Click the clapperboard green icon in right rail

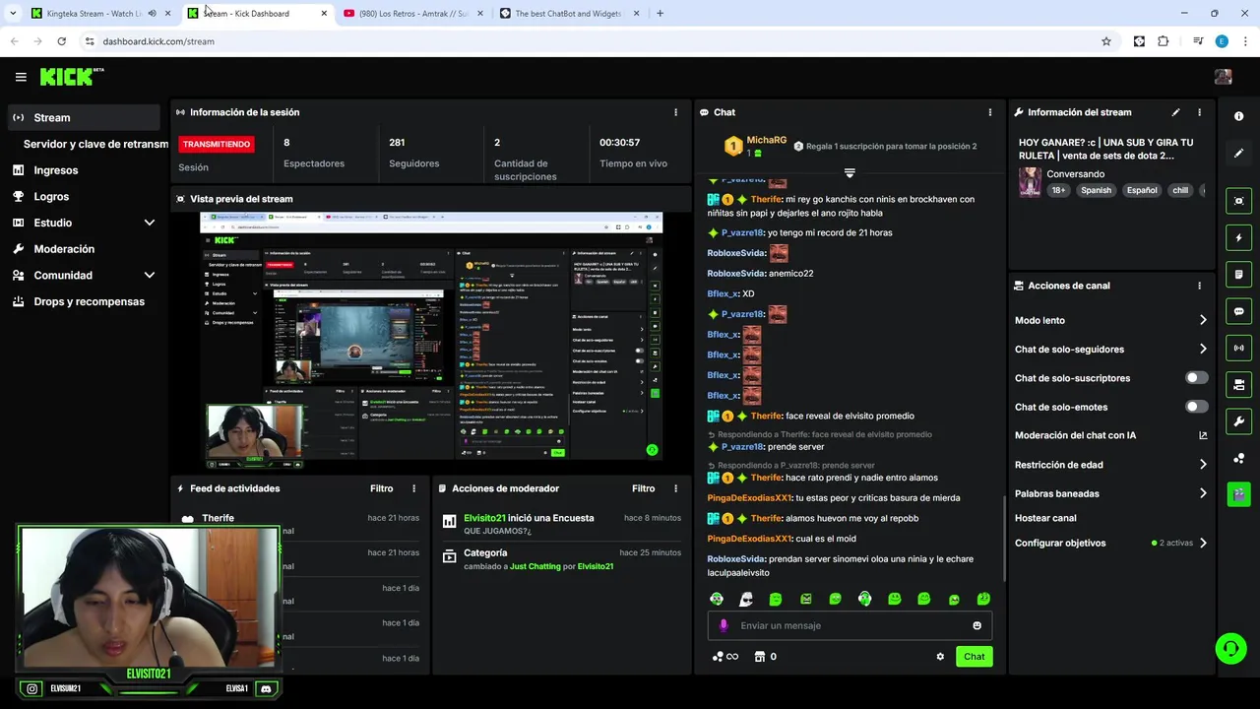pyautogui.click(x=1238, y=493)
